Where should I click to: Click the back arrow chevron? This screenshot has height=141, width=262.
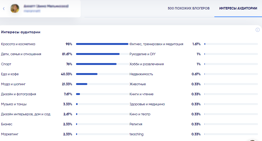(4, 9)
